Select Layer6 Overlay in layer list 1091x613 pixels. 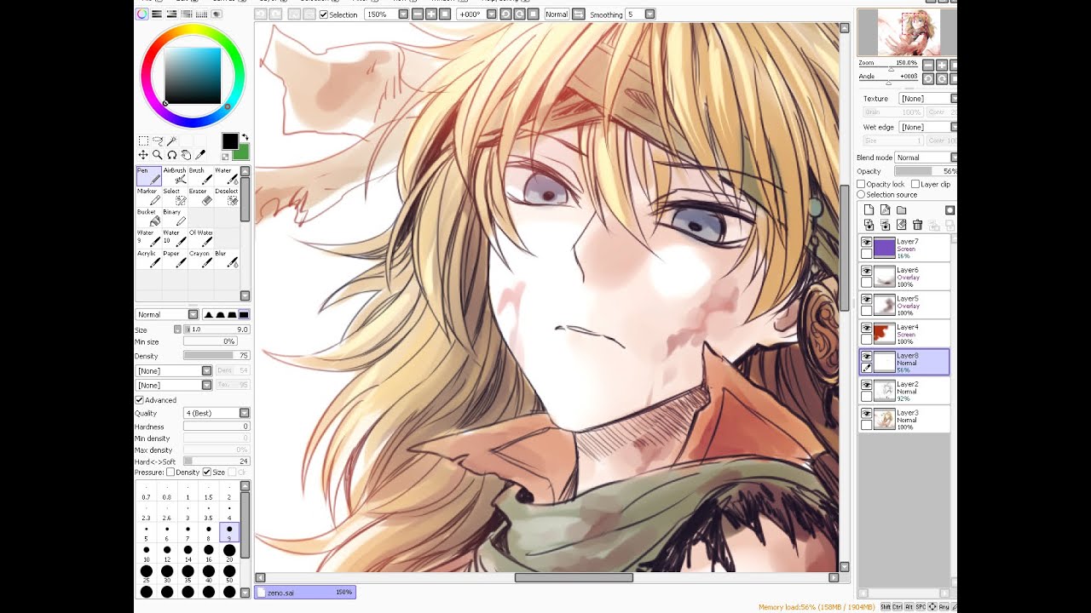pos(904,277)
